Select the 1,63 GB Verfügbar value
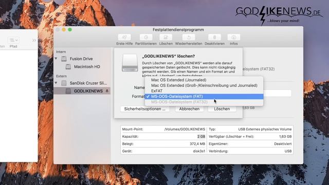 point(285,137)
